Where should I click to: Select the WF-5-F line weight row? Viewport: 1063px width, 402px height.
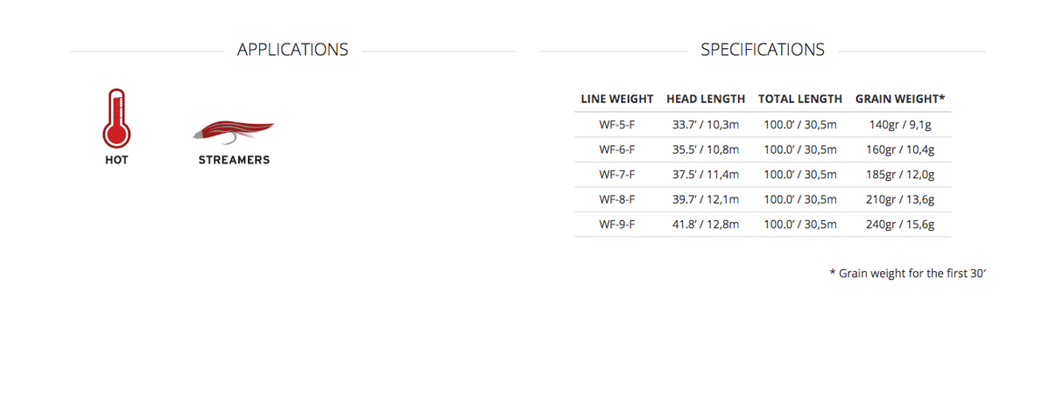(617, 125)
